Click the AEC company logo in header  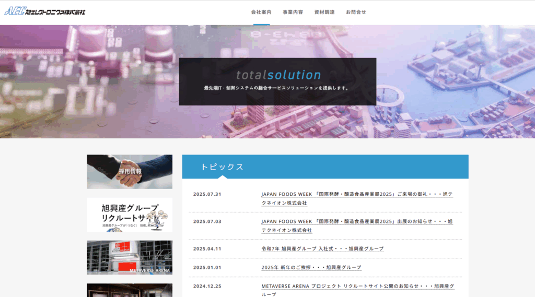[x=45, y=11]
